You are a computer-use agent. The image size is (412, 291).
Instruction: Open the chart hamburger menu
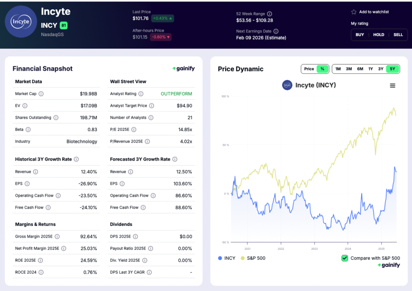coord(393,85)
